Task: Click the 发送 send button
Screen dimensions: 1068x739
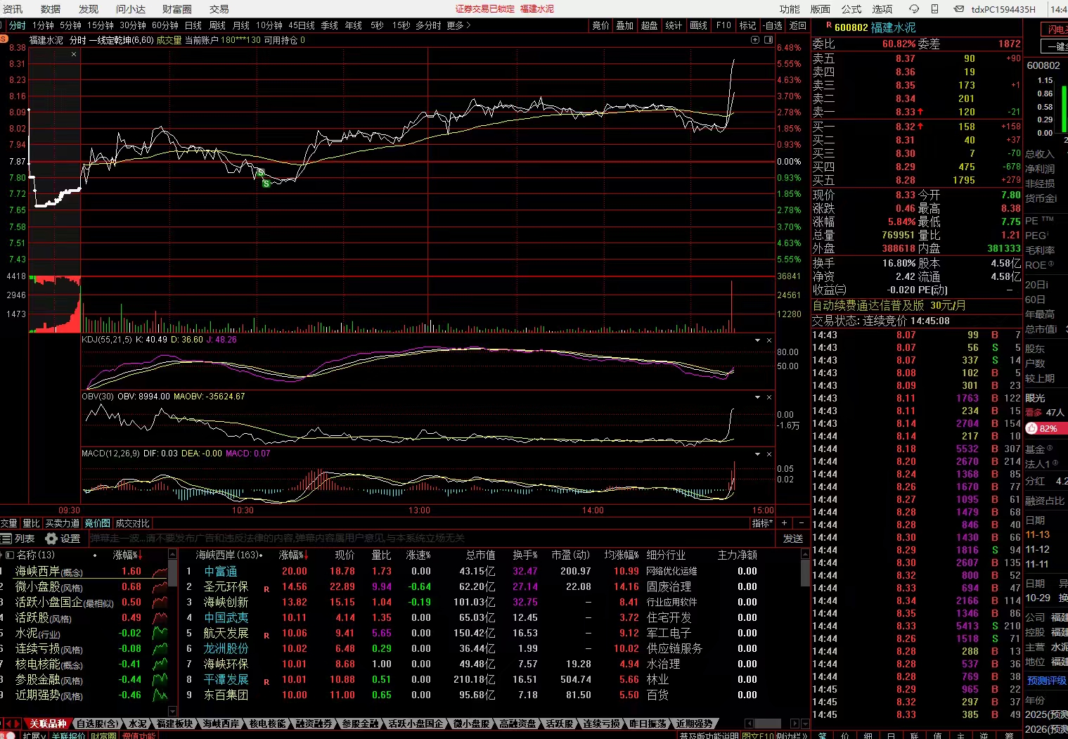Action: click(793, 539)
